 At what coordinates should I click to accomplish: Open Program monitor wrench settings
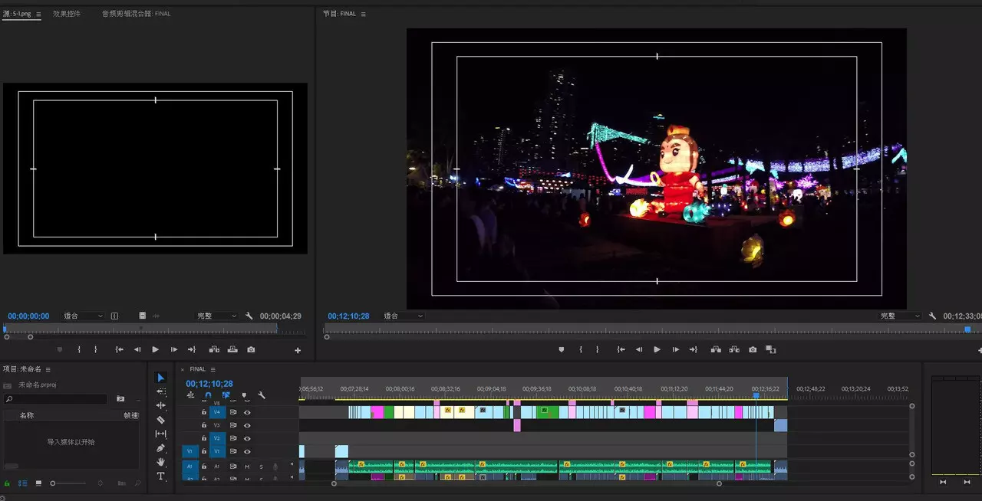(932, 316)
